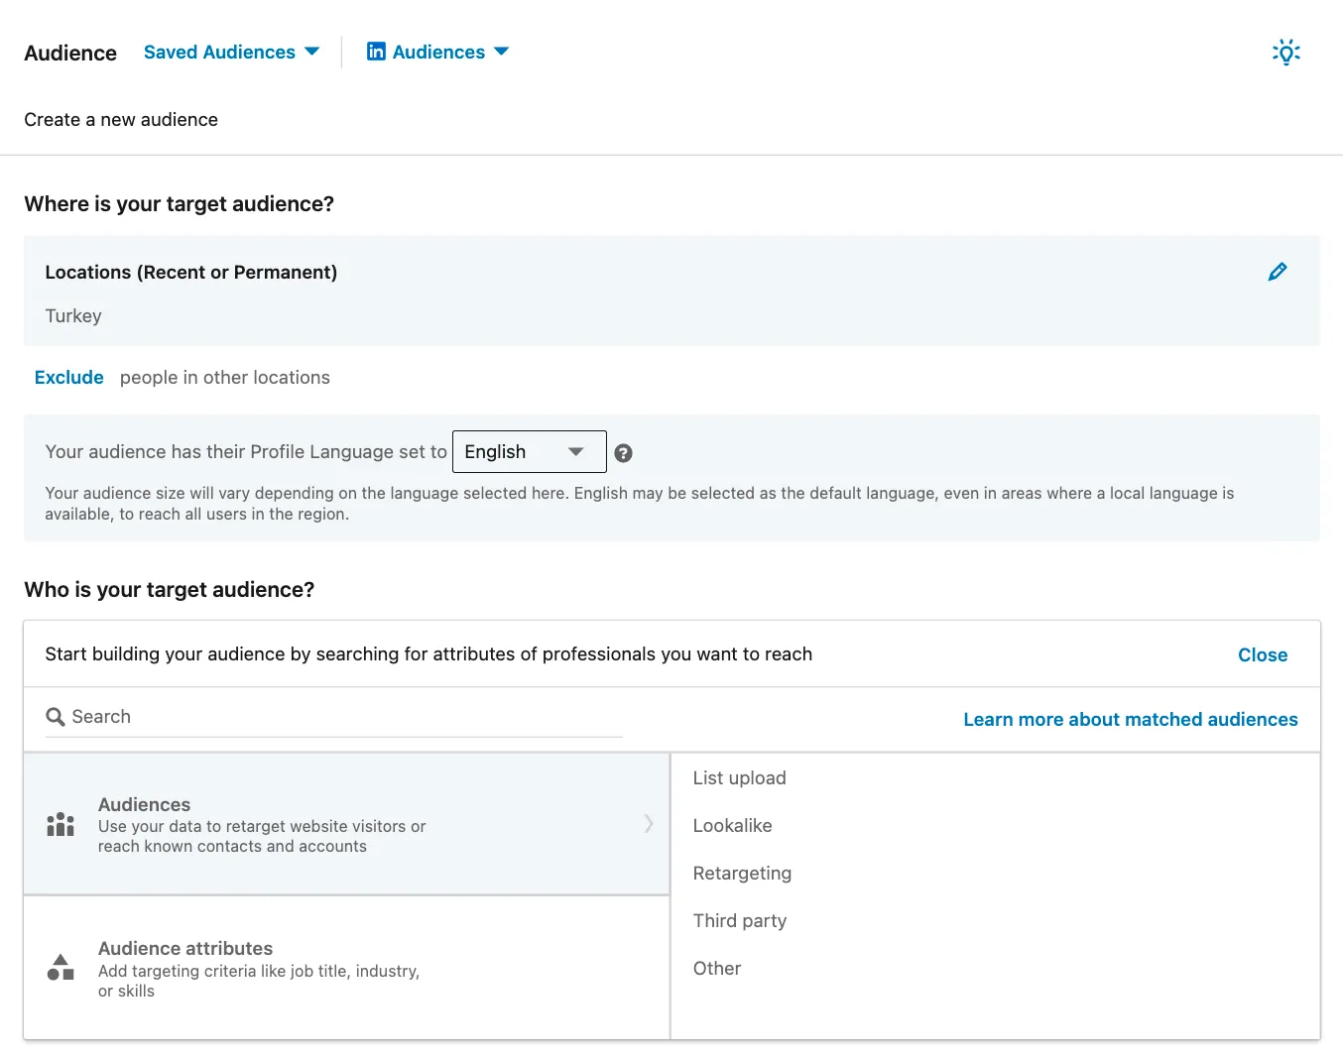This screenshot has width=1343, height=1061.
Task: Select the List upload option
Action: point(739,778)
